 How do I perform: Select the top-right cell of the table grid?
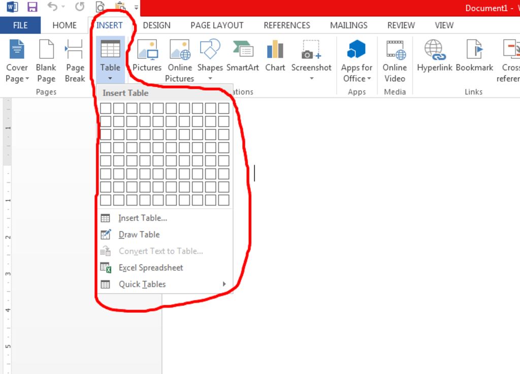tap(224, 108)
